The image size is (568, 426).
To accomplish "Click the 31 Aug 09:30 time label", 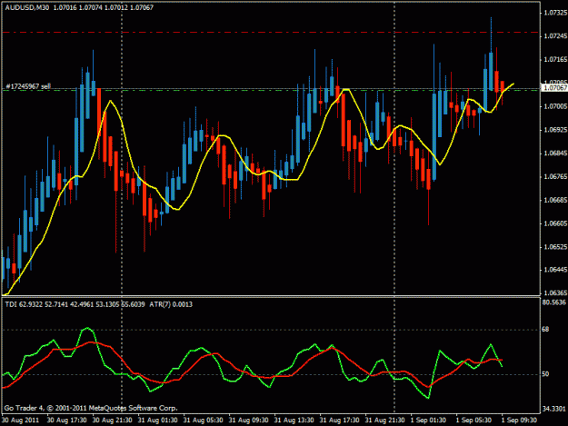I will pyautogui.click(x=248, y=421).
